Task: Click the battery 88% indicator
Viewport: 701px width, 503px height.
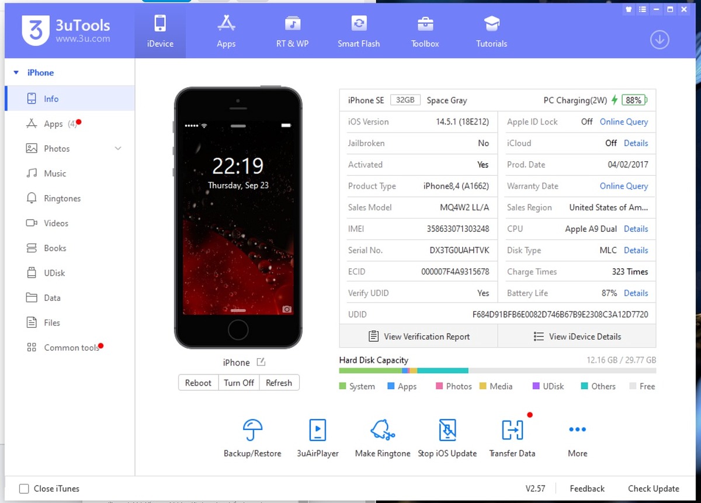Action: (x=634, y=100)
